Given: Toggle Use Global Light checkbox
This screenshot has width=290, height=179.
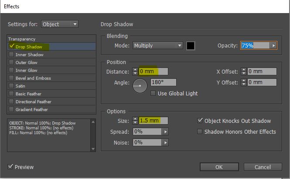Looking at the screenshot, I should [153, 93].
